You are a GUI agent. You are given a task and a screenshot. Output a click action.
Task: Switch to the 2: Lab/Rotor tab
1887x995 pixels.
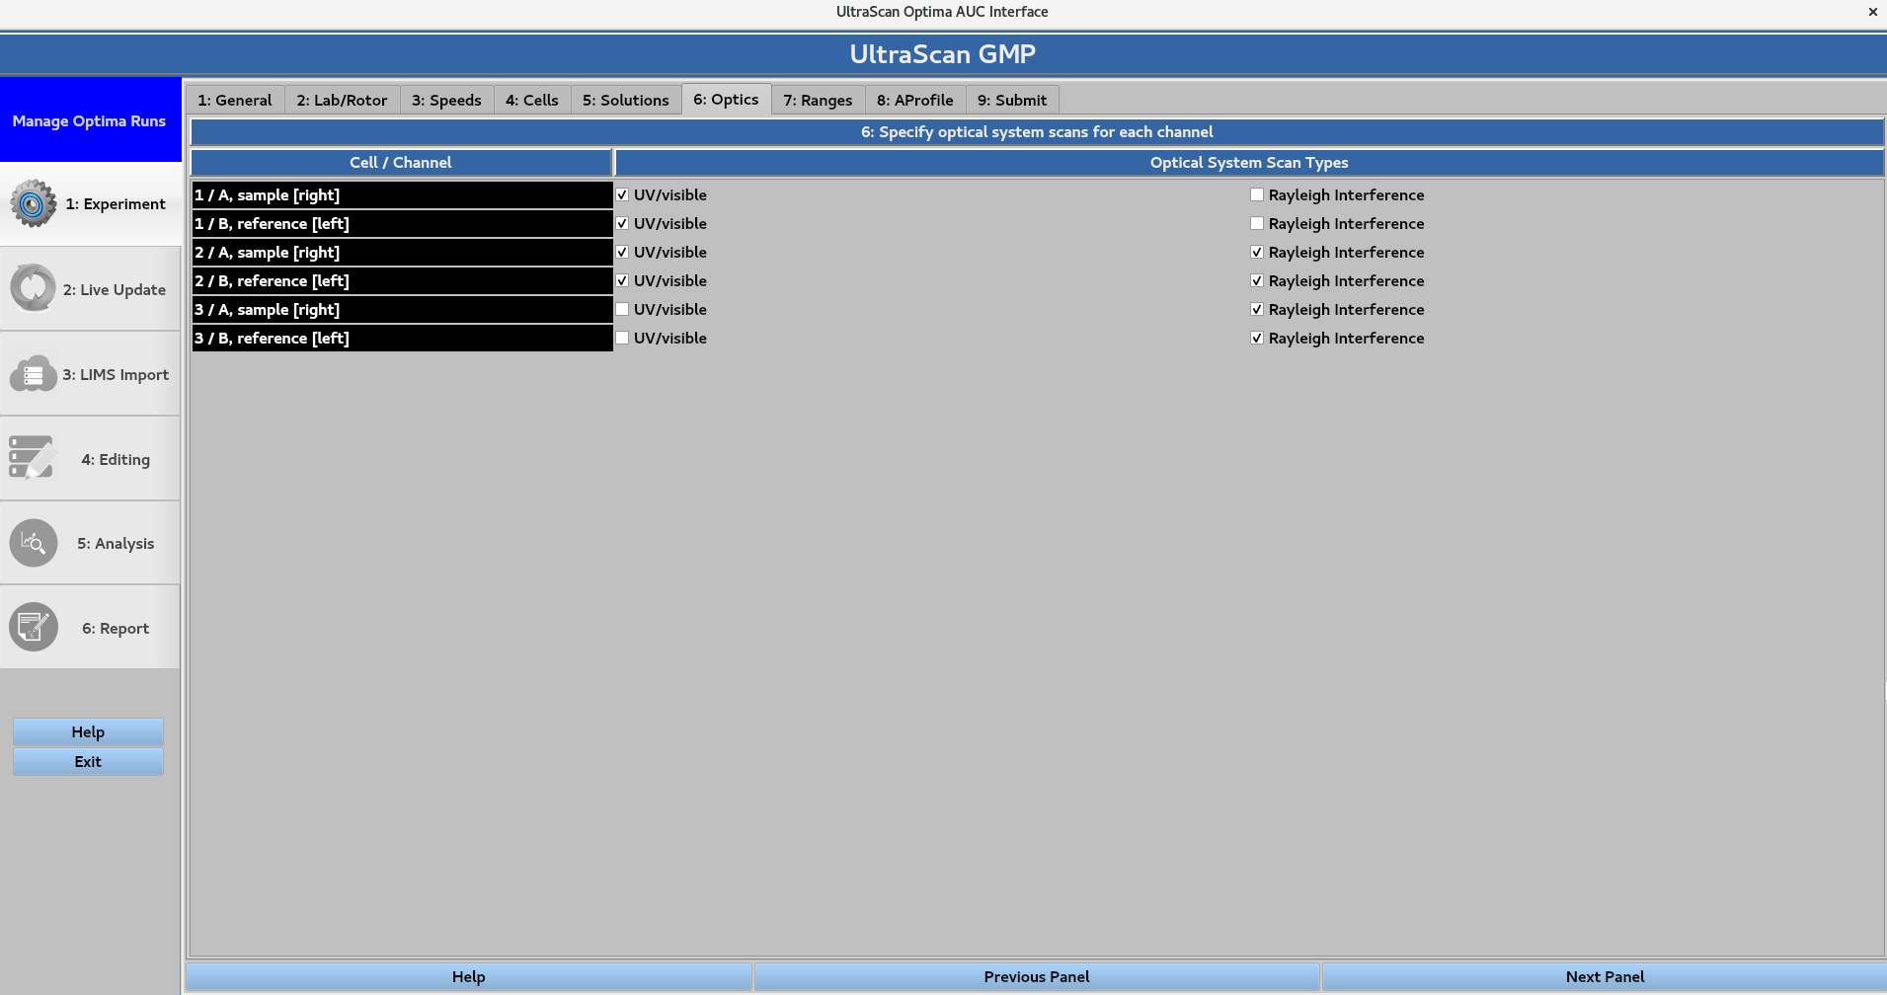point(342,100)
